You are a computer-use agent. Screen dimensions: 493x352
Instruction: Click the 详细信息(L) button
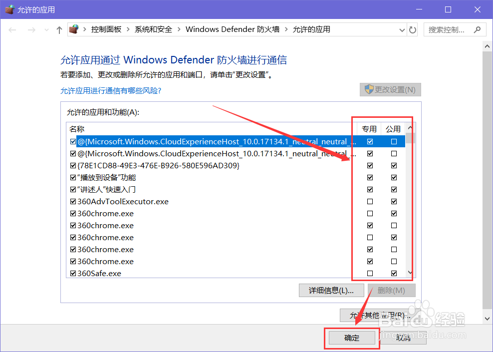pyautogui.click(x=331, y=291)
